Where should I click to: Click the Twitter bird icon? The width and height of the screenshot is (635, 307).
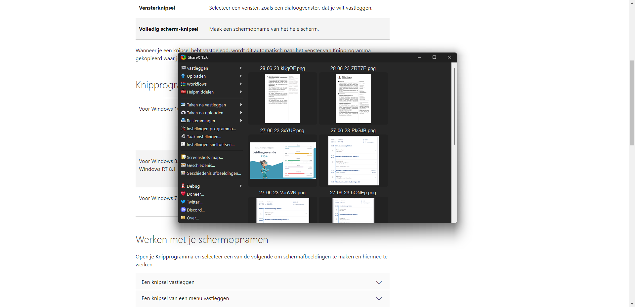183,202
